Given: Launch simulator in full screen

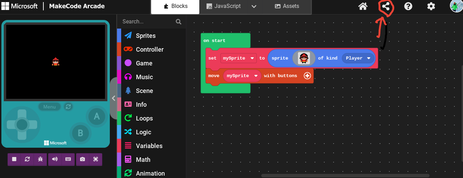Looking at the screenshot, I should 95,159.
